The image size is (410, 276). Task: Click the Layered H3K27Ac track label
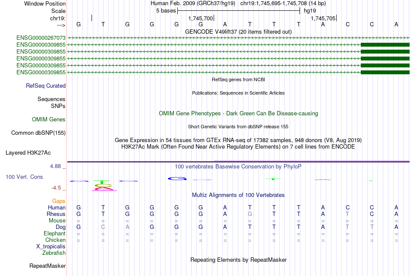28,153
